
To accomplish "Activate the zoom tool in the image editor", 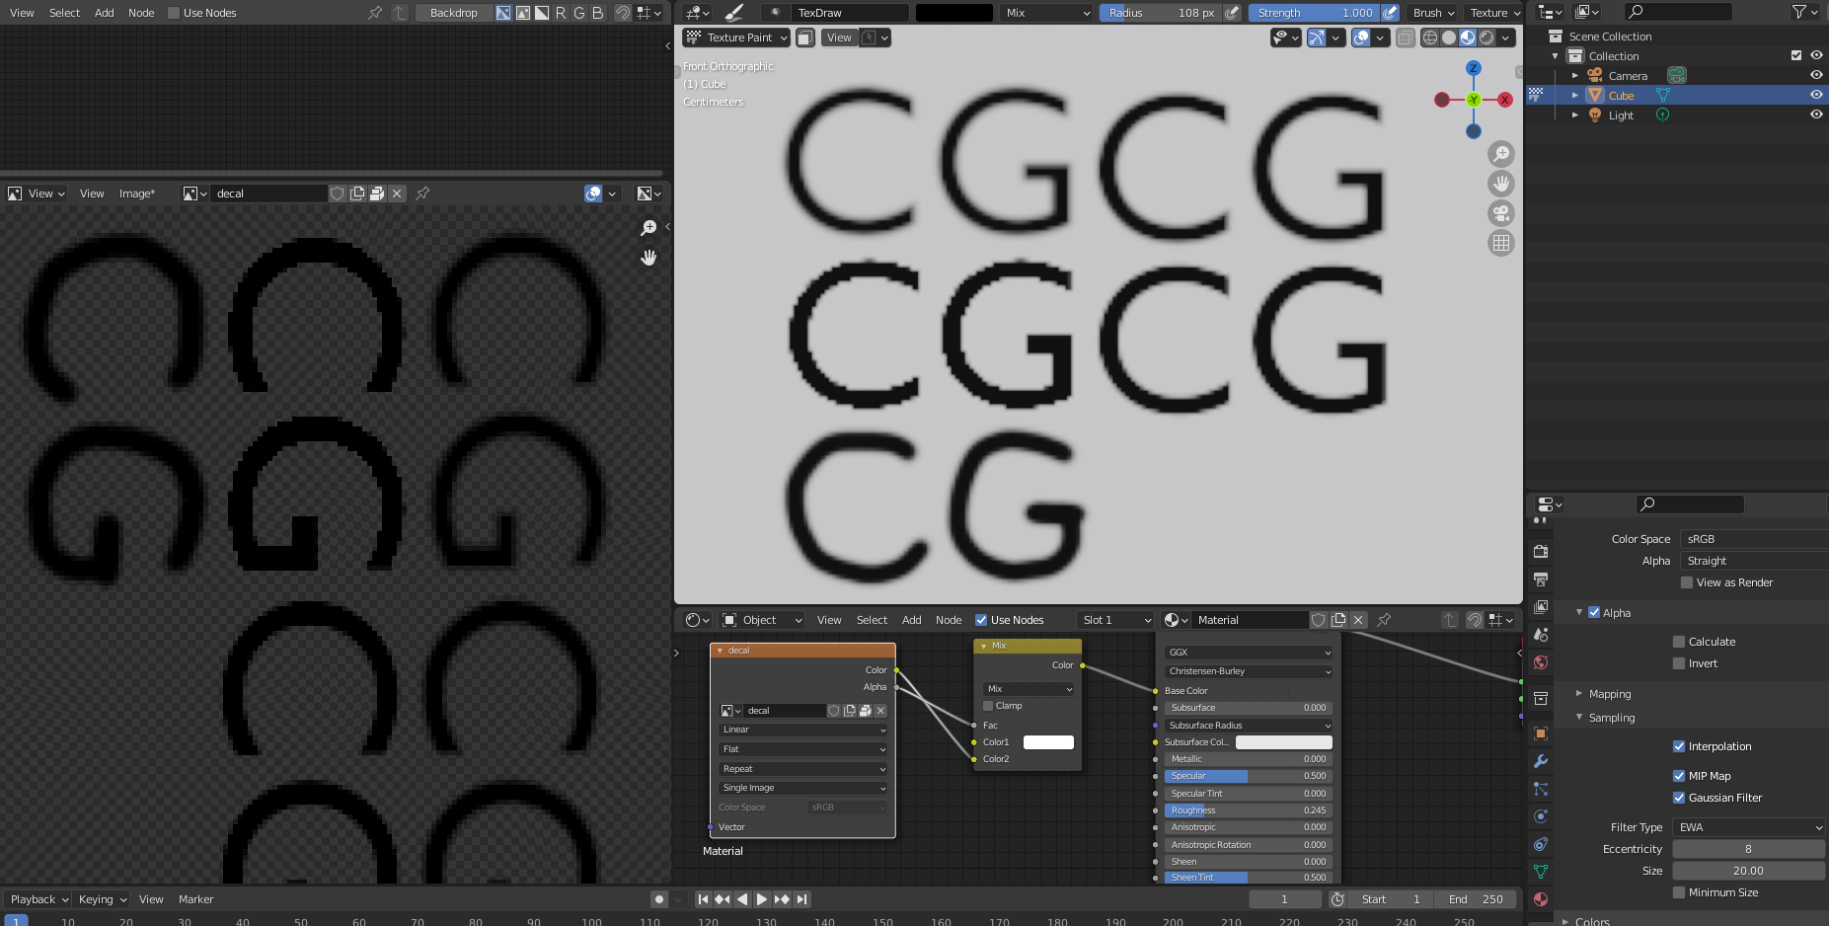I will pos(648,228).
